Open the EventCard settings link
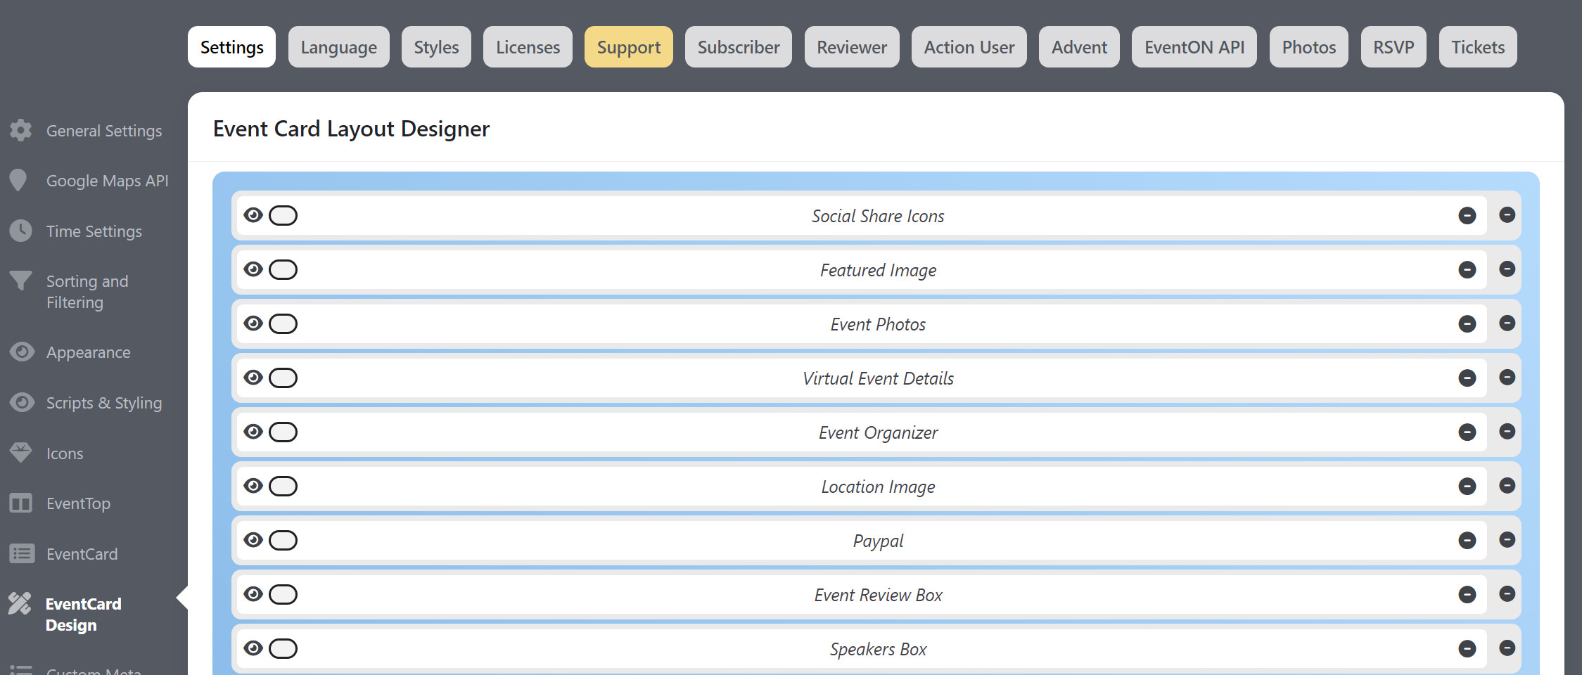This screenshot has height=675, width=1582. click(82, 554)
